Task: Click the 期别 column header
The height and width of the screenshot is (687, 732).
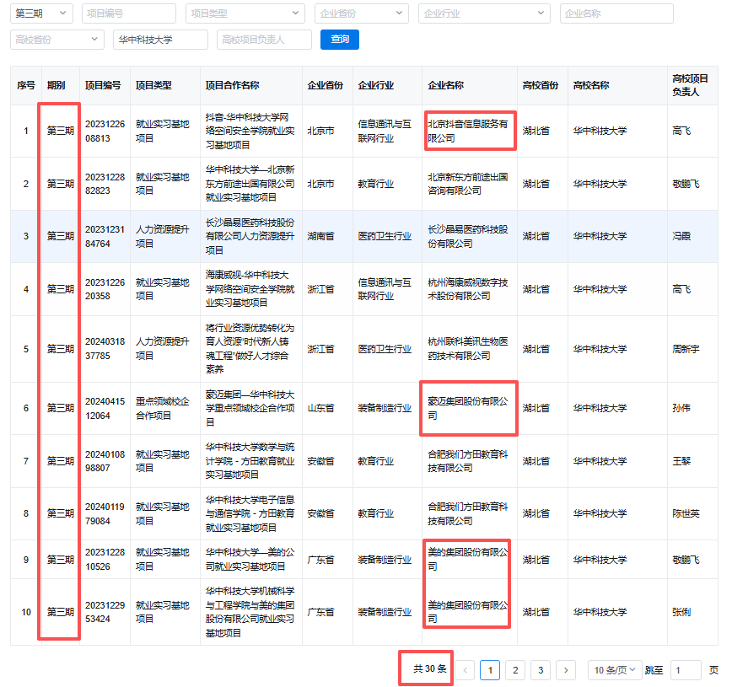Action: coord(61,85)
